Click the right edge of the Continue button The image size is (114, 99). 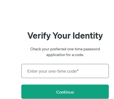point(107,92)
